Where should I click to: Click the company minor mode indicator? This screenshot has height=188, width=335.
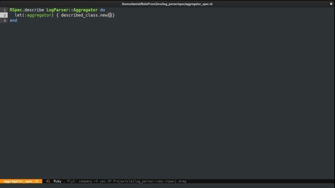[85, 181]
